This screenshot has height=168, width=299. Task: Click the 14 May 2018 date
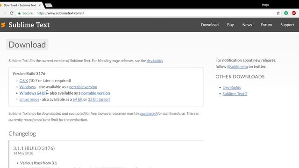(x=23, y=153)
